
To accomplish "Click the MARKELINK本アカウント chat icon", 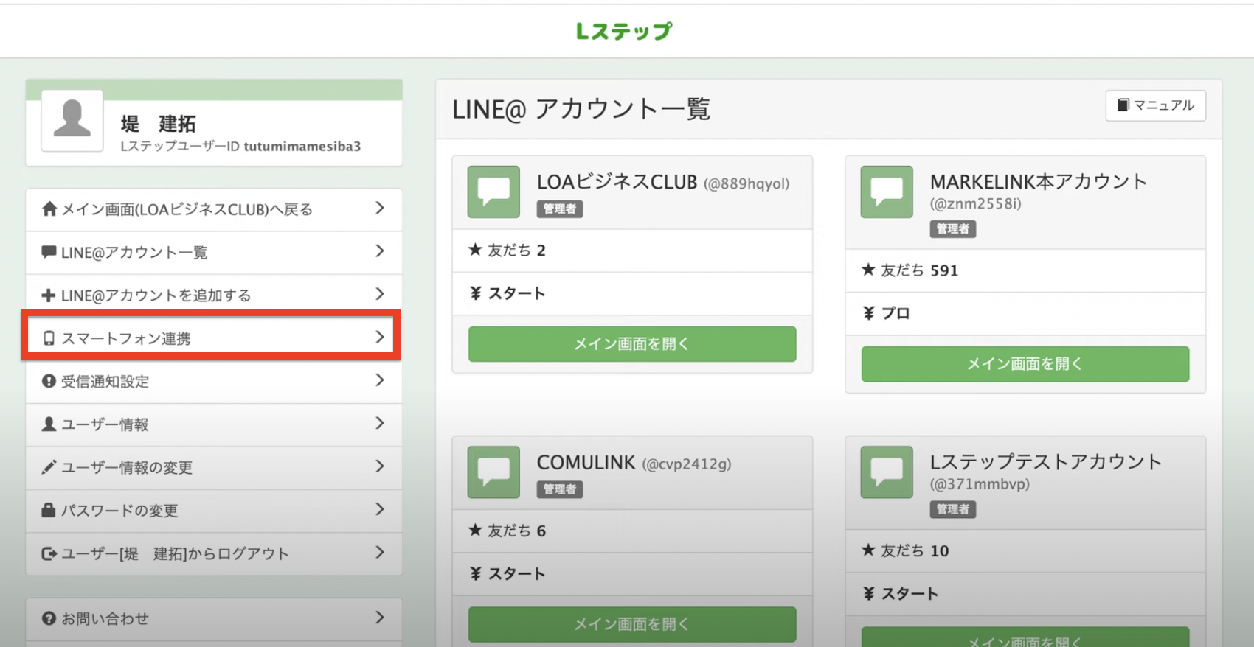I will click(887, 192).
